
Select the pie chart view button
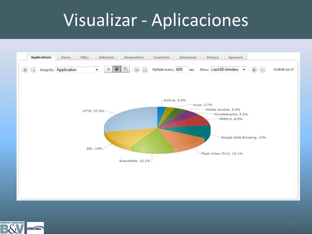click(x=117, y=69)
